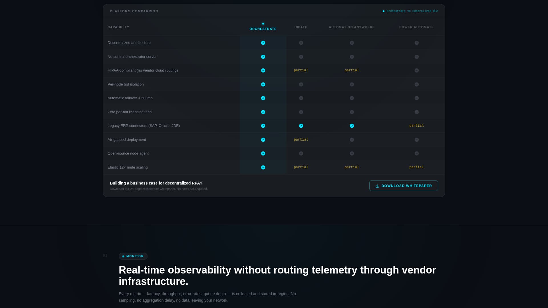Select the 'Elastic 12× node scaling' label
This screenshot has height=308, width=548.
pyautogui.click(x=128, y=167)
